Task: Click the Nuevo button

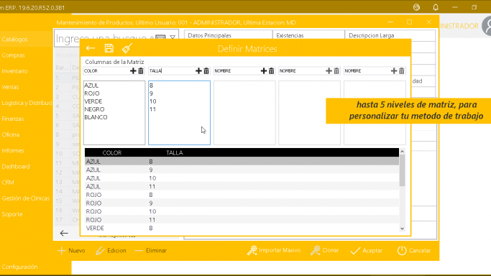Action: click(71, 250)
